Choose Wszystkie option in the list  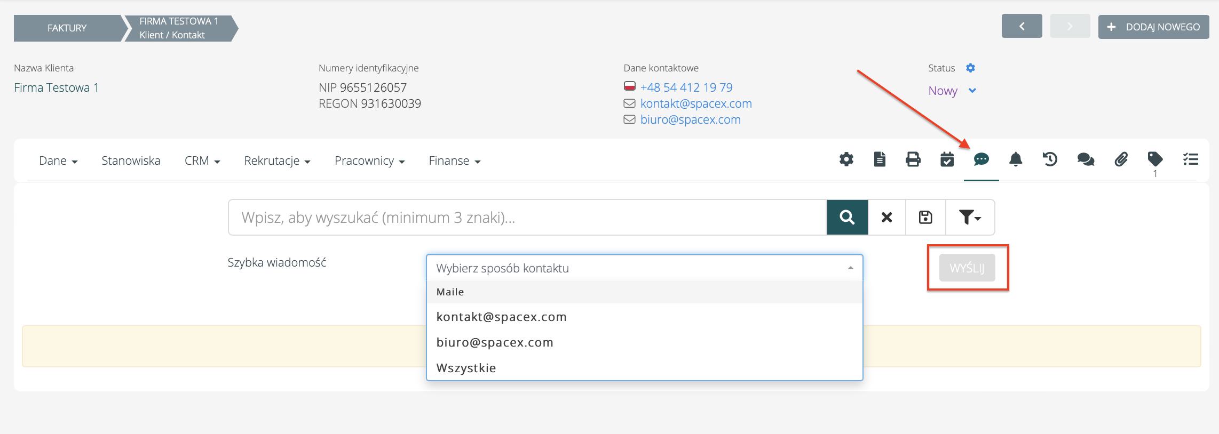click(466, 368)
